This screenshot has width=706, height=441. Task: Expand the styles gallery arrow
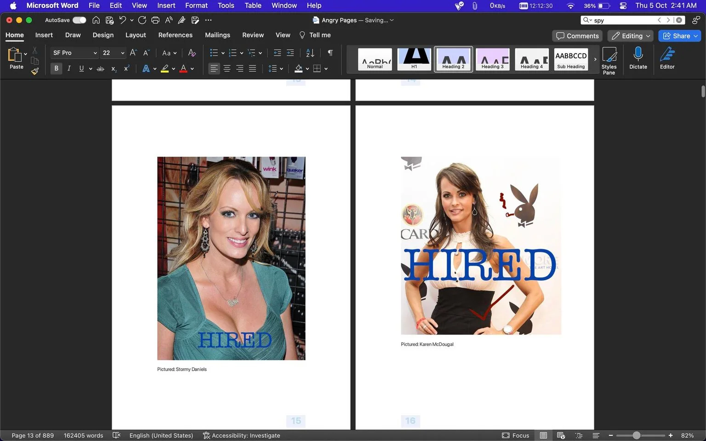click(595, 59)
